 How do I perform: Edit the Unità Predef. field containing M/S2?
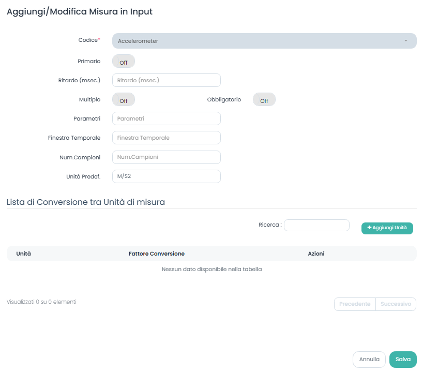pyautogui.click(x=166, y=176)
